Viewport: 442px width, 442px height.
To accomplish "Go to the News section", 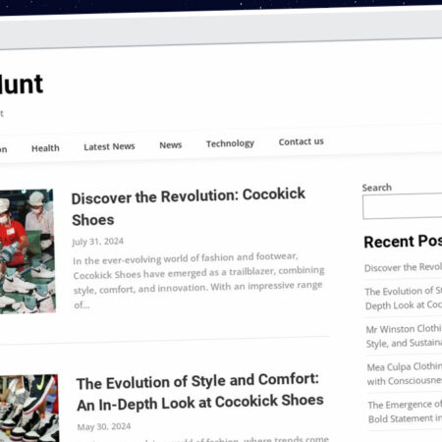I will click(x=171, y=145).
